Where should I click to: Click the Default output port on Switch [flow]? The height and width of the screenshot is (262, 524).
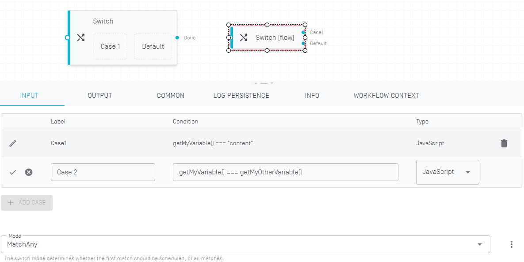coord(303,43)
